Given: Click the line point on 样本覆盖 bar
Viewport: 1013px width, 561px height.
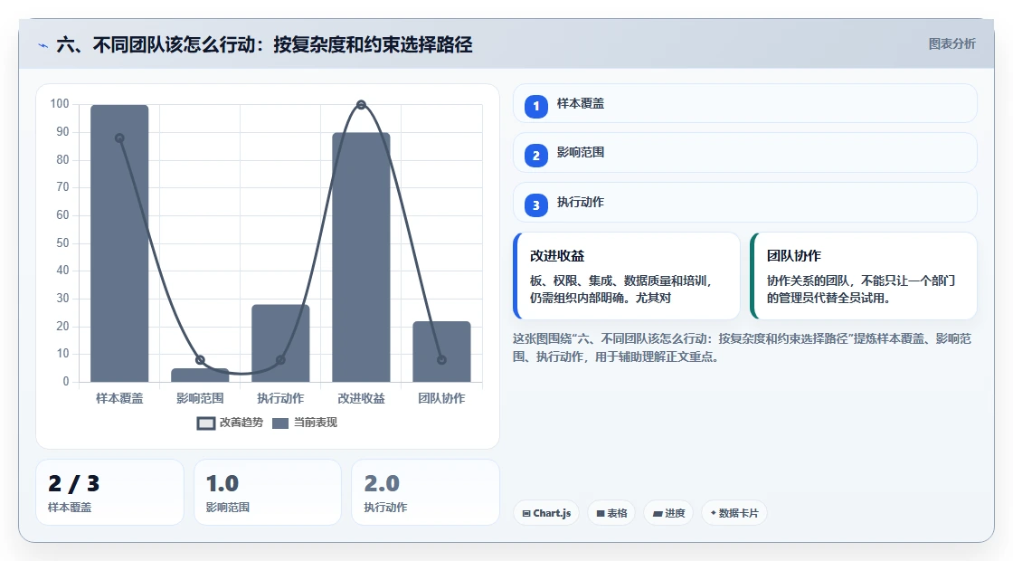Looking at the screenshot, I should [119, 138].
